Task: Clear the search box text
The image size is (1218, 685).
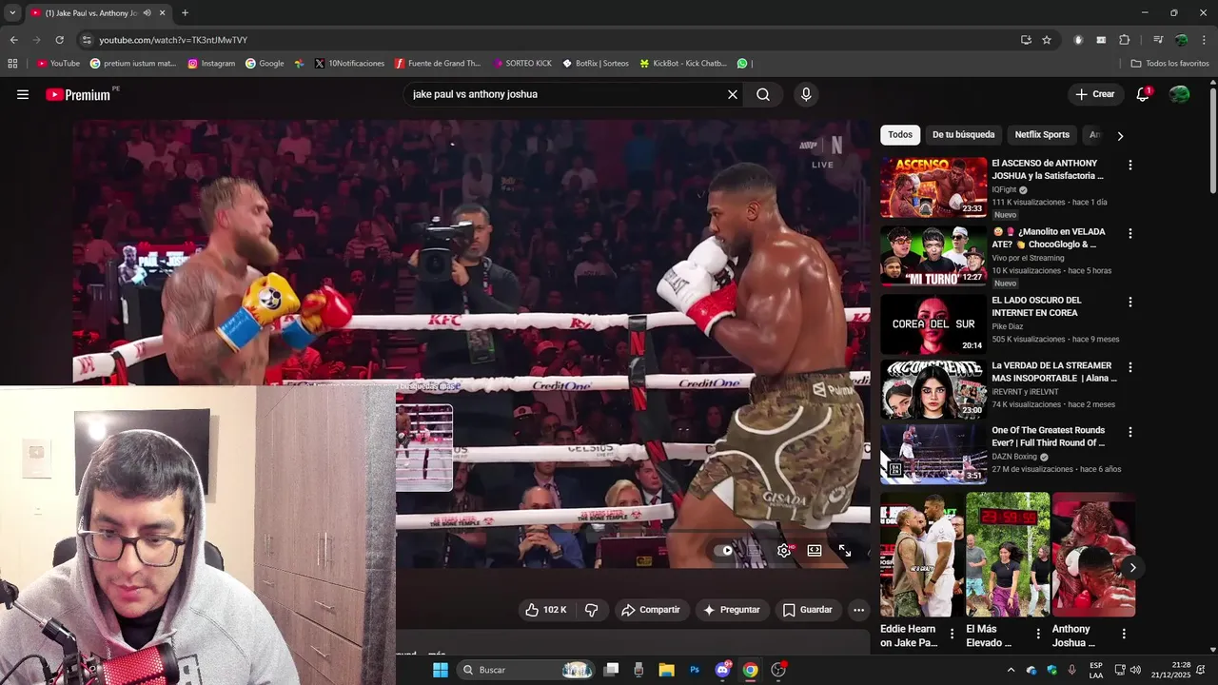Action: coord(733,94)
